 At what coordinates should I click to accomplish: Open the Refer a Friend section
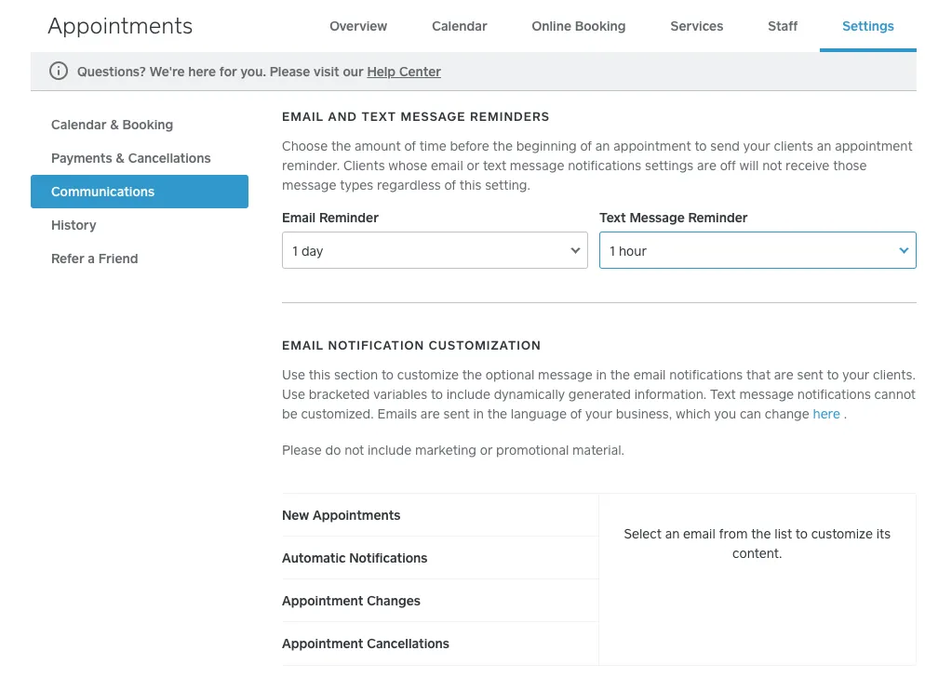point(94,259)
